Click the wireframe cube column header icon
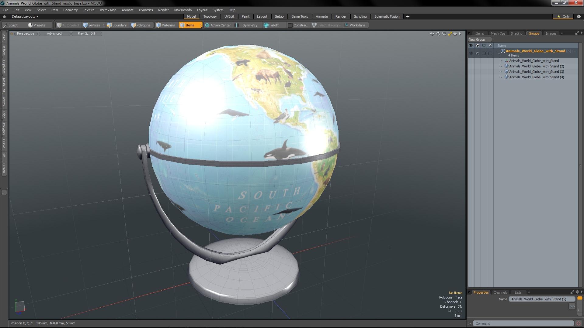The height and width of the screenshot is (328, 584). pyautogui.click(x=484, y=46)
